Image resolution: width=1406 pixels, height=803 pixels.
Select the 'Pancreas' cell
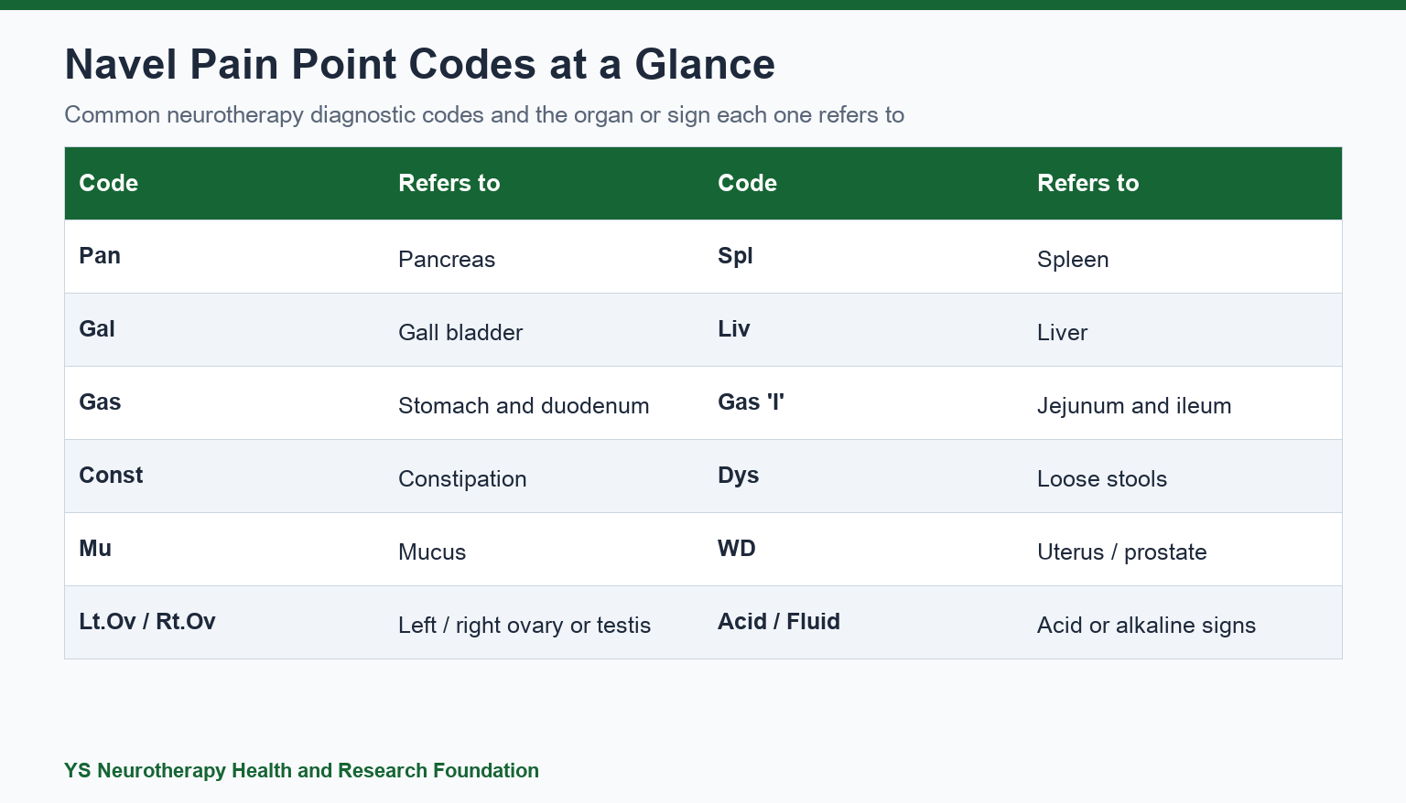click(x=544, y=256)
